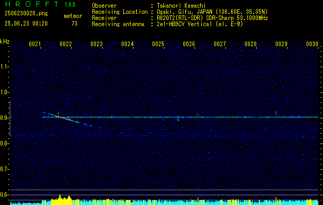Click the 1.1 kHz axis label

point(4,67)
